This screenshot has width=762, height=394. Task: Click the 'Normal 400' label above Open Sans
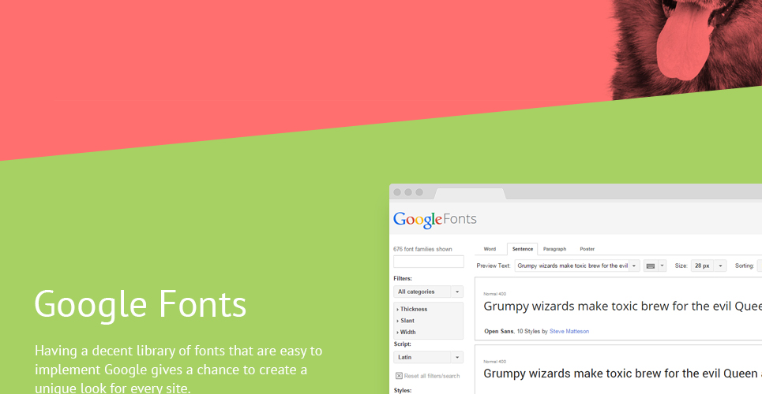(495, 294)
